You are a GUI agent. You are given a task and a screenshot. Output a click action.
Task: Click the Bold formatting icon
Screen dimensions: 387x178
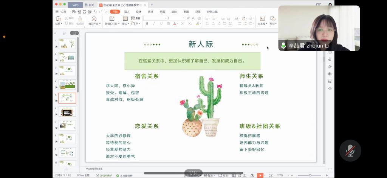147,24
